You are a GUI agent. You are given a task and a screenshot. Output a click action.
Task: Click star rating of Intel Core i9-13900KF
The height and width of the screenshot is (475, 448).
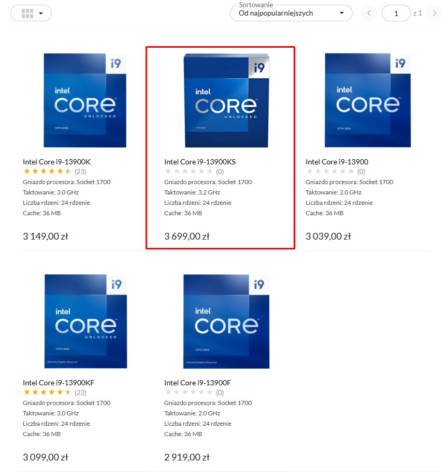pos(48,393)
